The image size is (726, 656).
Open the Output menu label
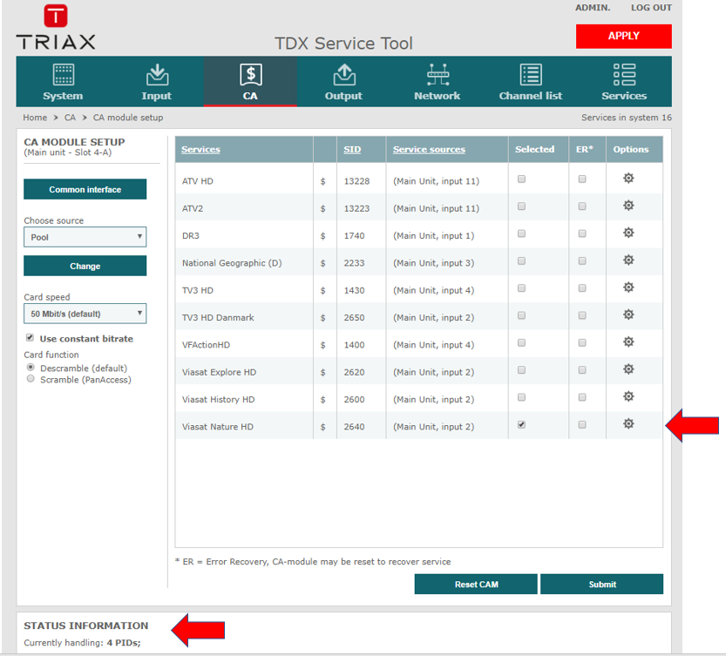[343, 96]
